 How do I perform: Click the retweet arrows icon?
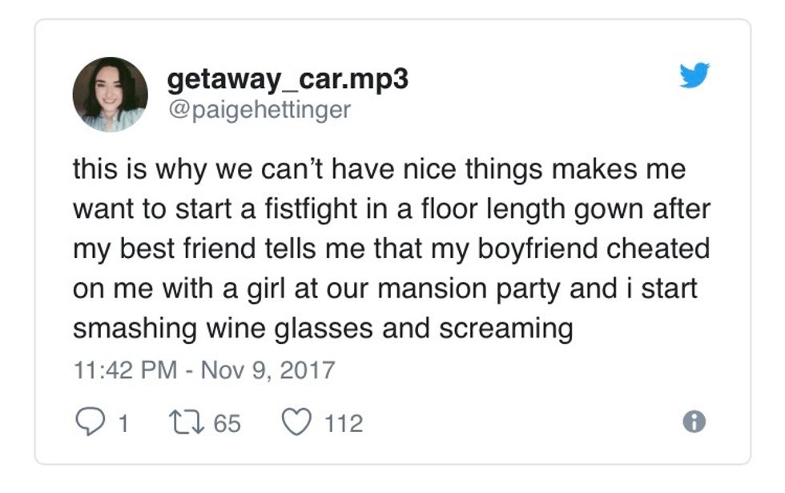[190, 422]
